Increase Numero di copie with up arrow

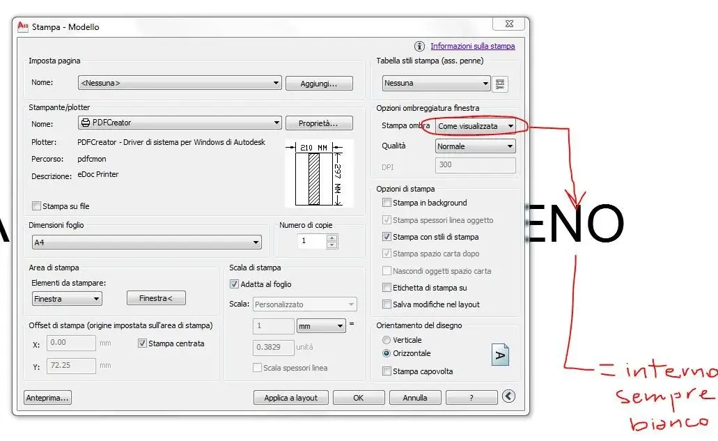[x=332, y=238]
